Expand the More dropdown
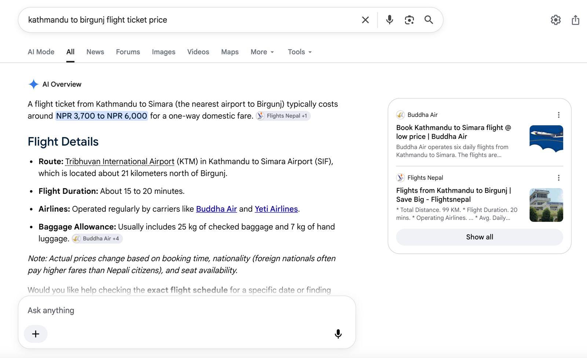 click(x=262, y=52)
